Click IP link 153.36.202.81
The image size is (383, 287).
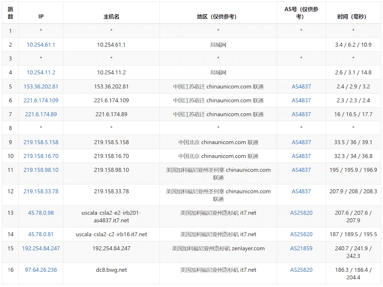pyautogui.click(x=41, y=86)
